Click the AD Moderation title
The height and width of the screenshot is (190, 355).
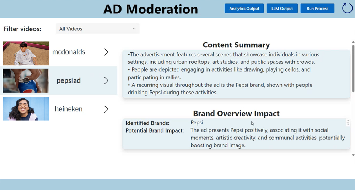pyautogui.click(x=151, y=9)
